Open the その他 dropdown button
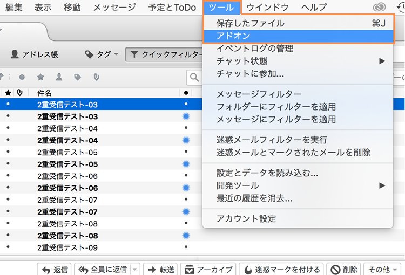Viewport: 405px width, 275px height. 383,269
